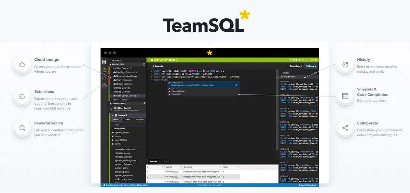Click the DeviceID column header

click(202, 167)
